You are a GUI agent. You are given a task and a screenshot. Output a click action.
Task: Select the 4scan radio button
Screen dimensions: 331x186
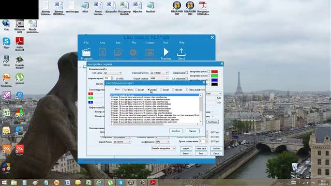coord(148,90)
